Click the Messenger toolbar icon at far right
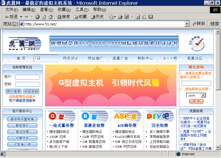221x158 pixels. click(x=151, y=17)
